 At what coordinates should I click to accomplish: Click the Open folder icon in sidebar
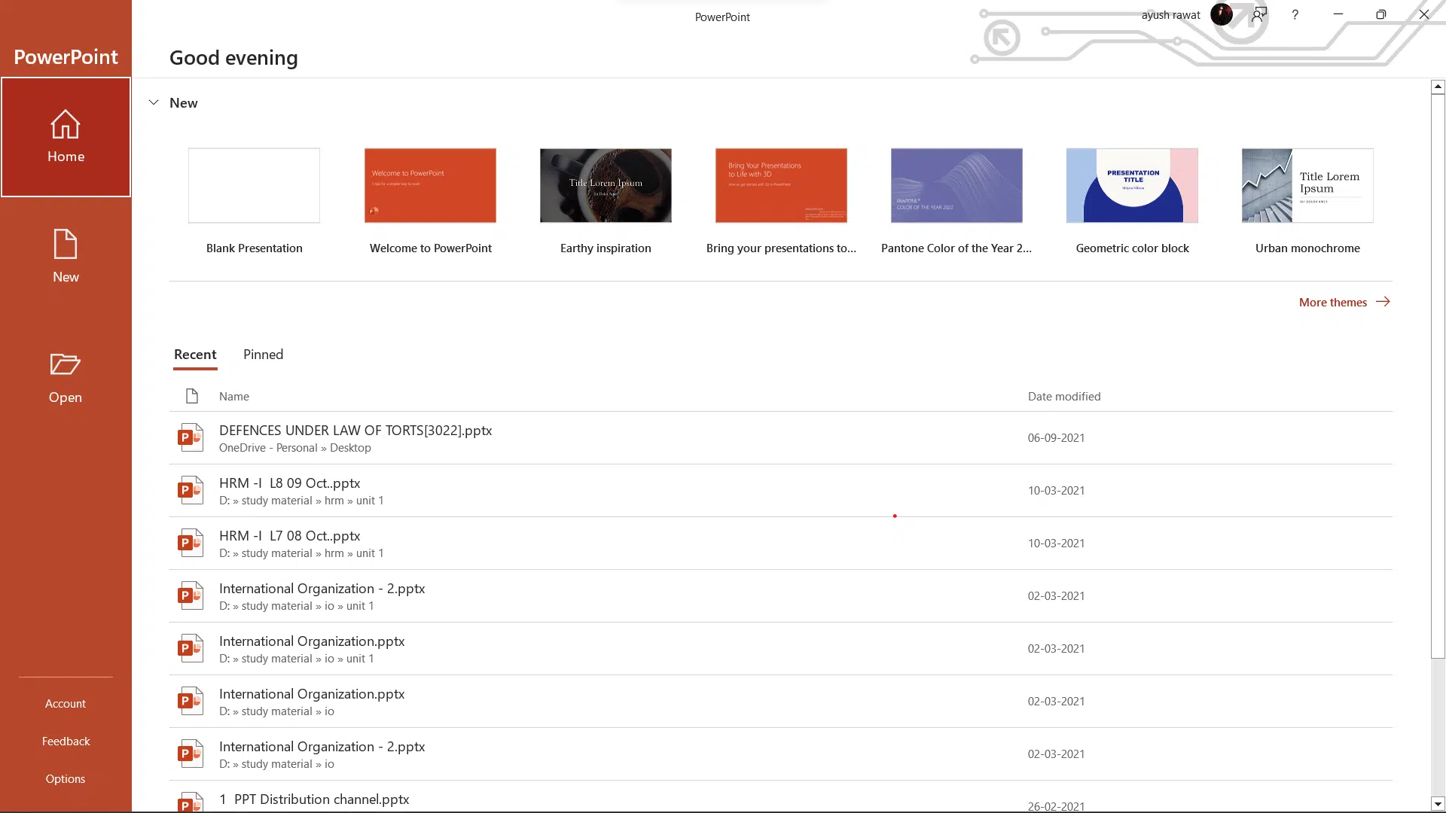click(x=66, y=364)
